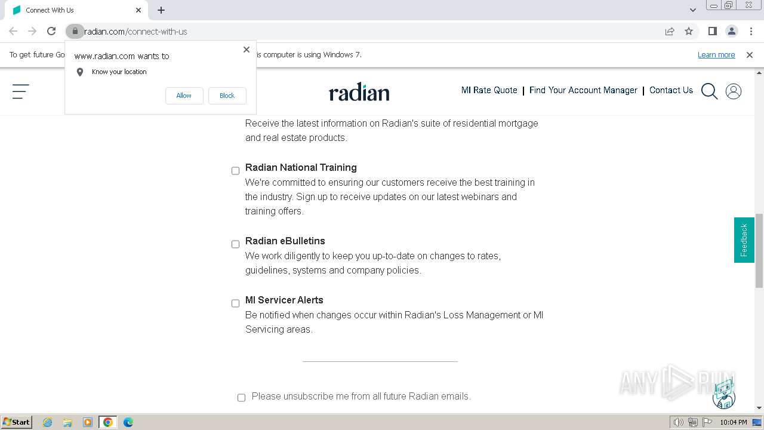Open the Windows Start menu
The width and height of the screenshot is (764, 430).
tap(16, 422)
